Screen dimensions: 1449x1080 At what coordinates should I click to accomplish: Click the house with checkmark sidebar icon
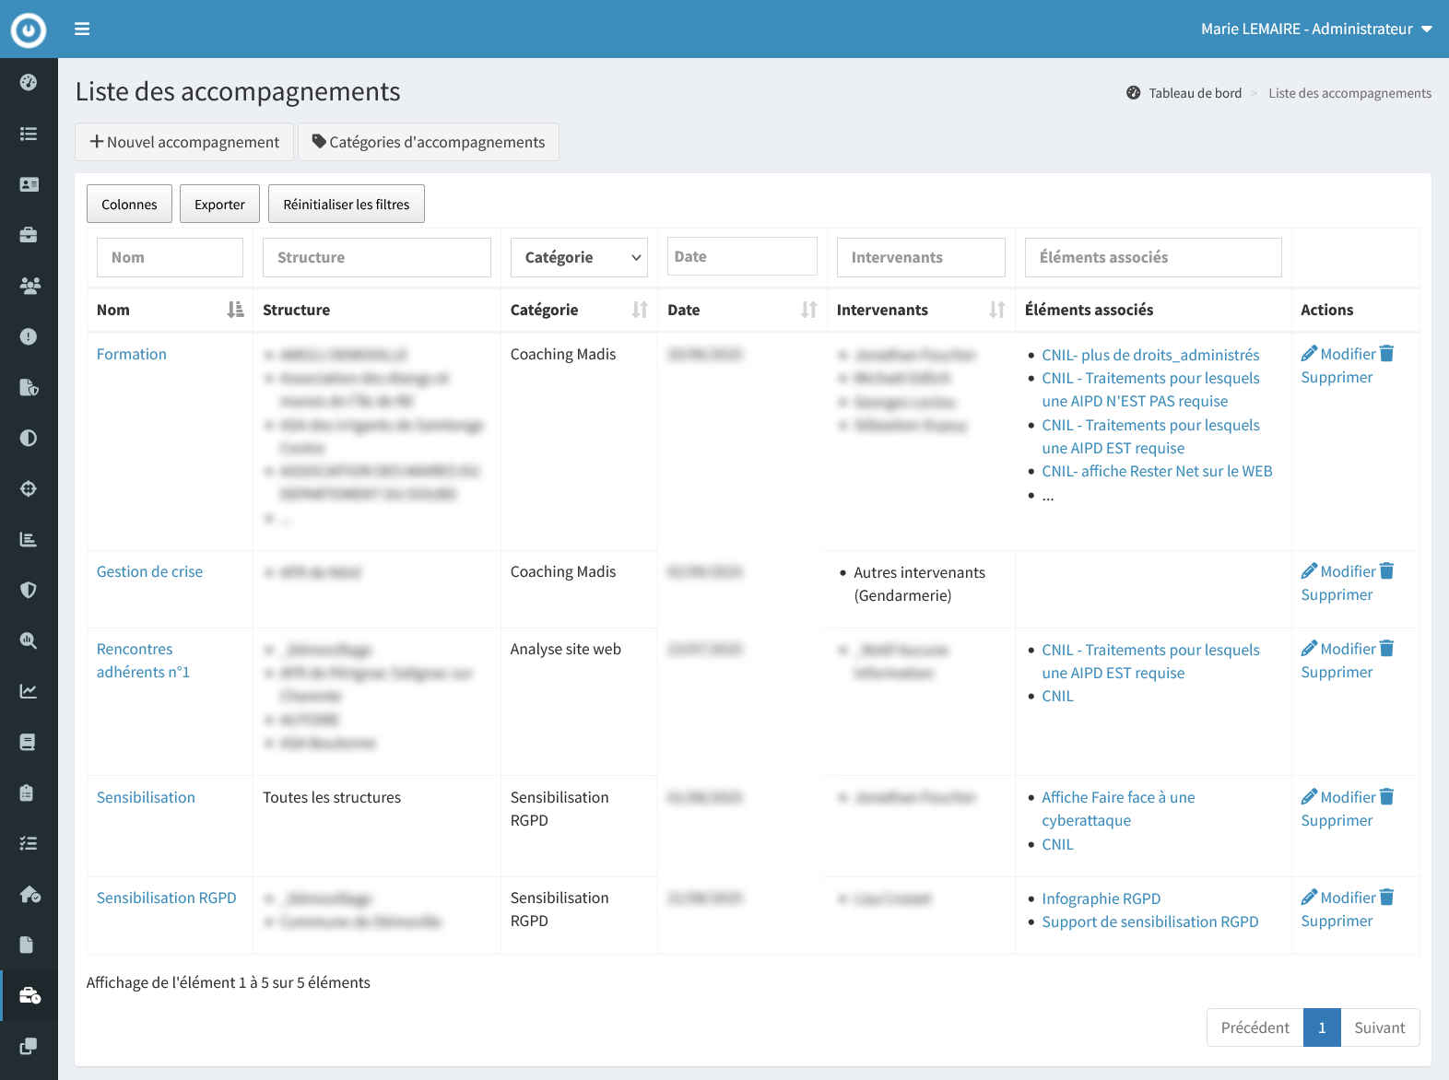(x=29, y=894)
